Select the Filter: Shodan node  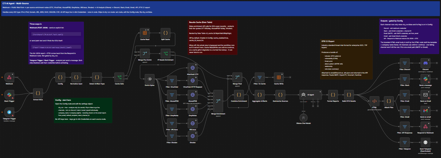(172, 136)
